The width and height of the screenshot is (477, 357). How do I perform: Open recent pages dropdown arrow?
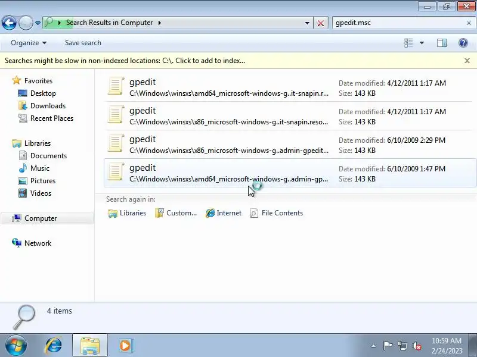38,23
